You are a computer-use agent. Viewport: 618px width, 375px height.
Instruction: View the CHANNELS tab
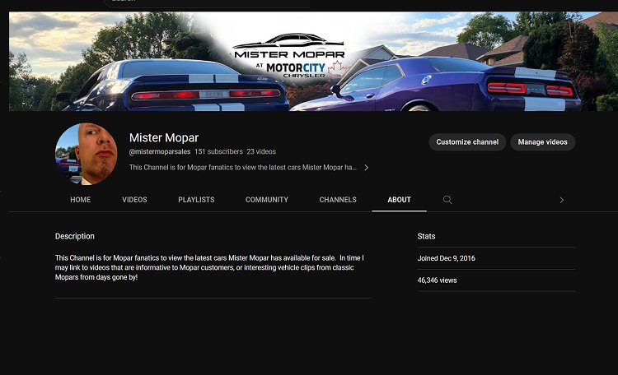point(338,200)
